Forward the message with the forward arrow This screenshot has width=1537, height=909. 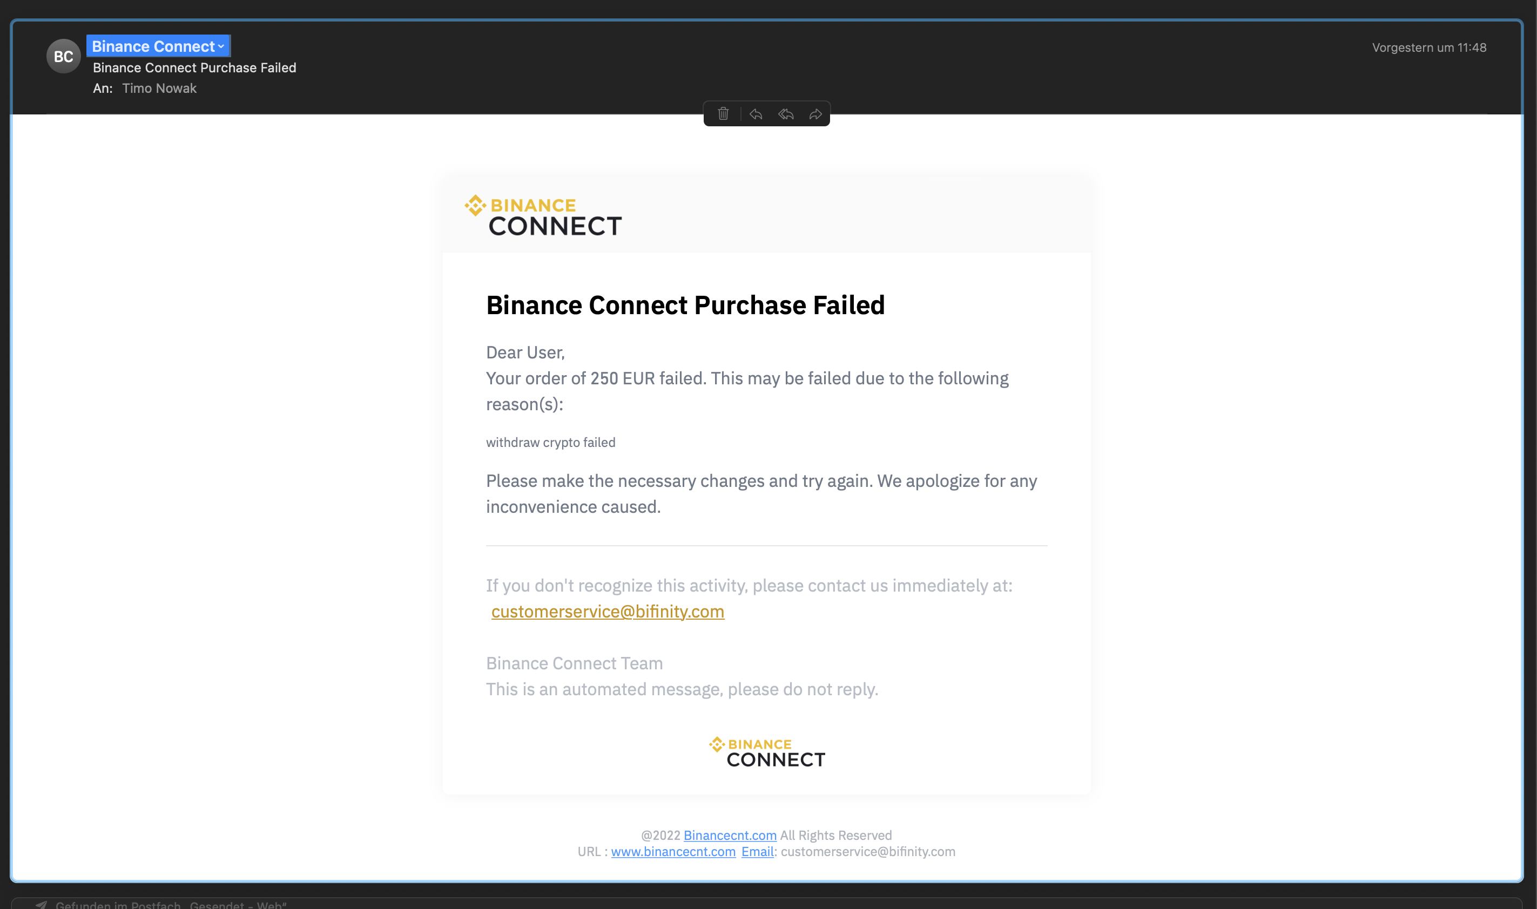click(x=815, y=114)
